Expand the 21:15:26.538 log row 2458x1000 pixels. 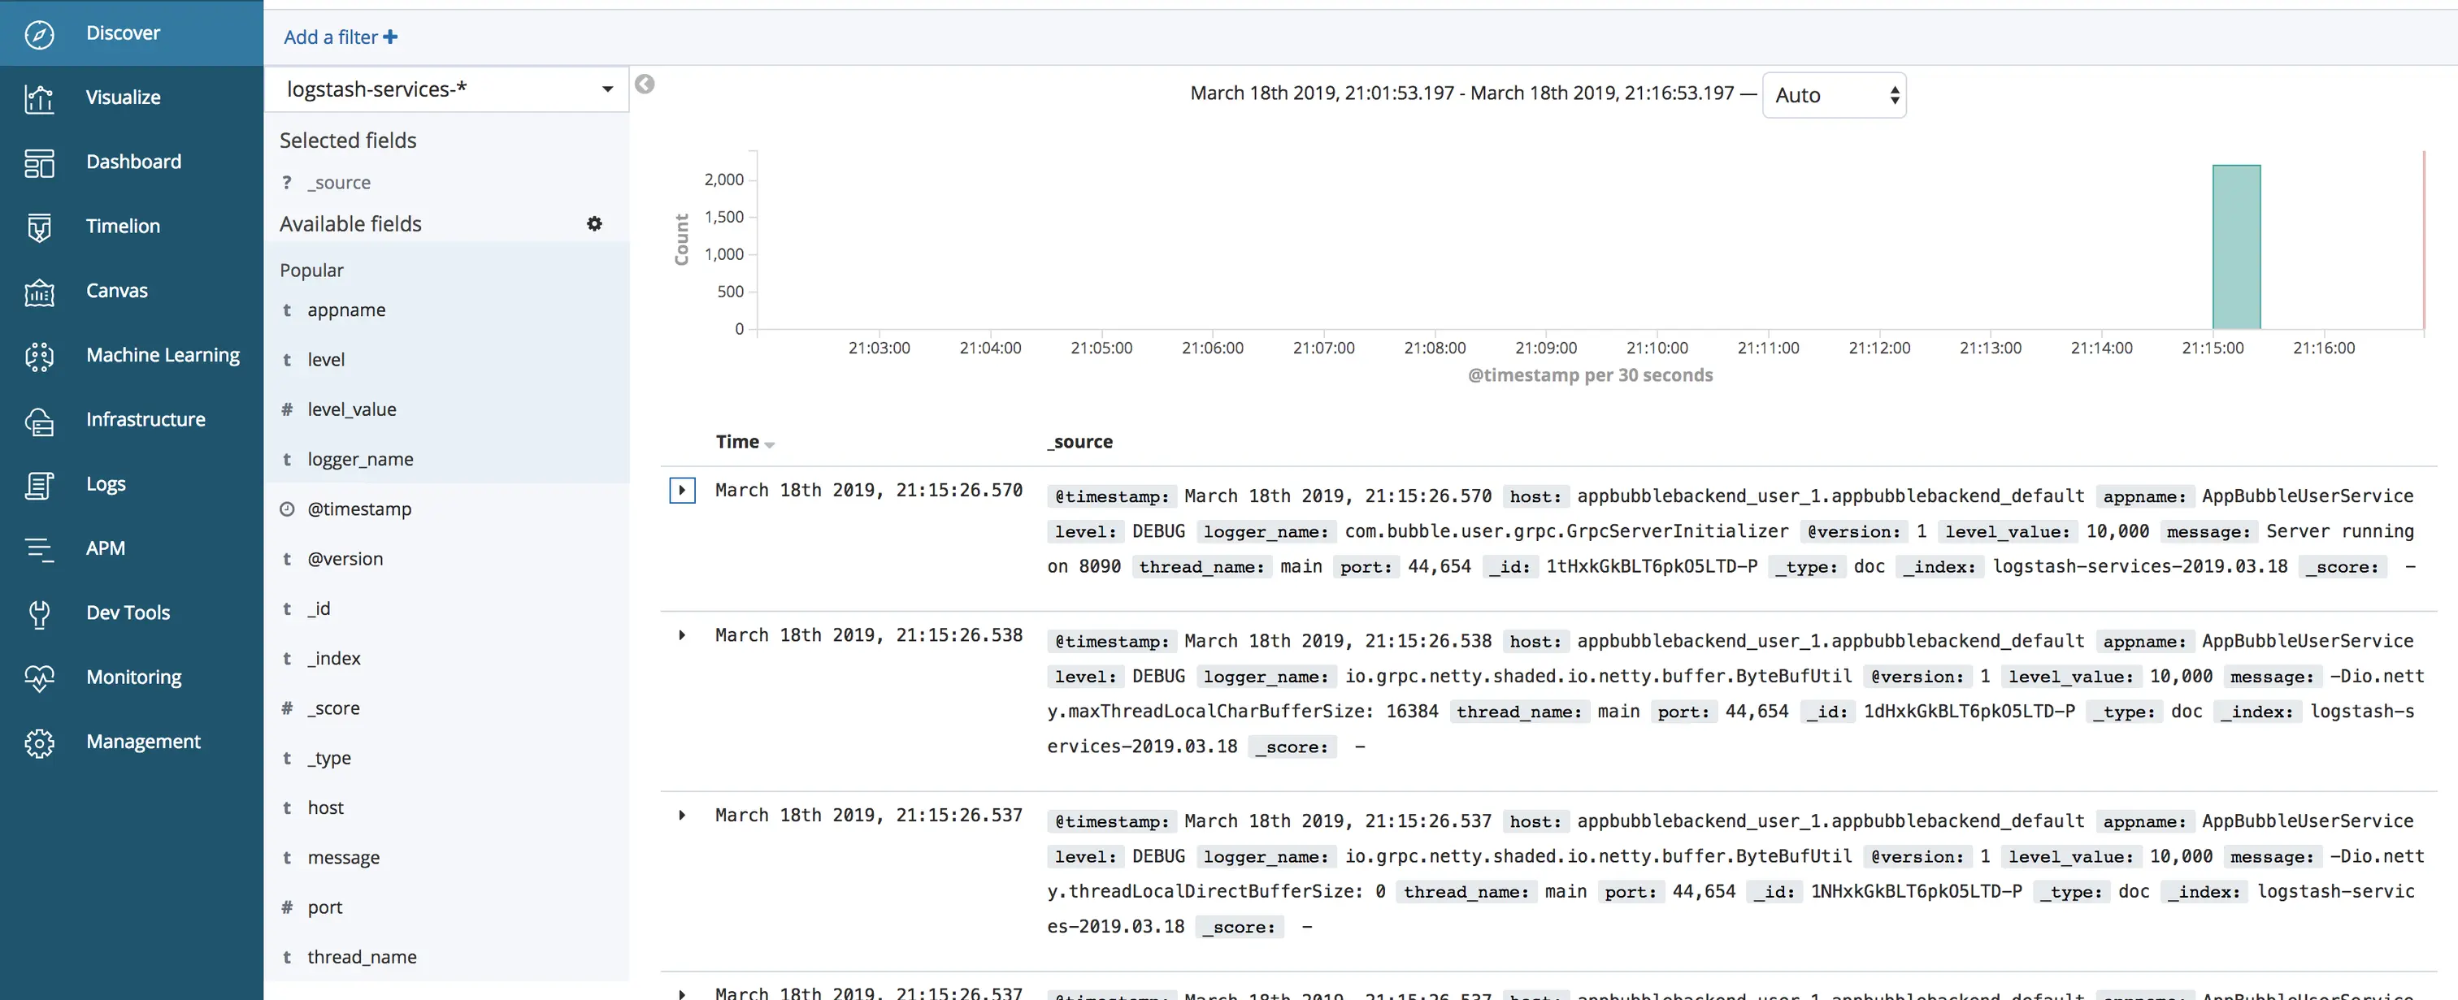click(681, 636)
